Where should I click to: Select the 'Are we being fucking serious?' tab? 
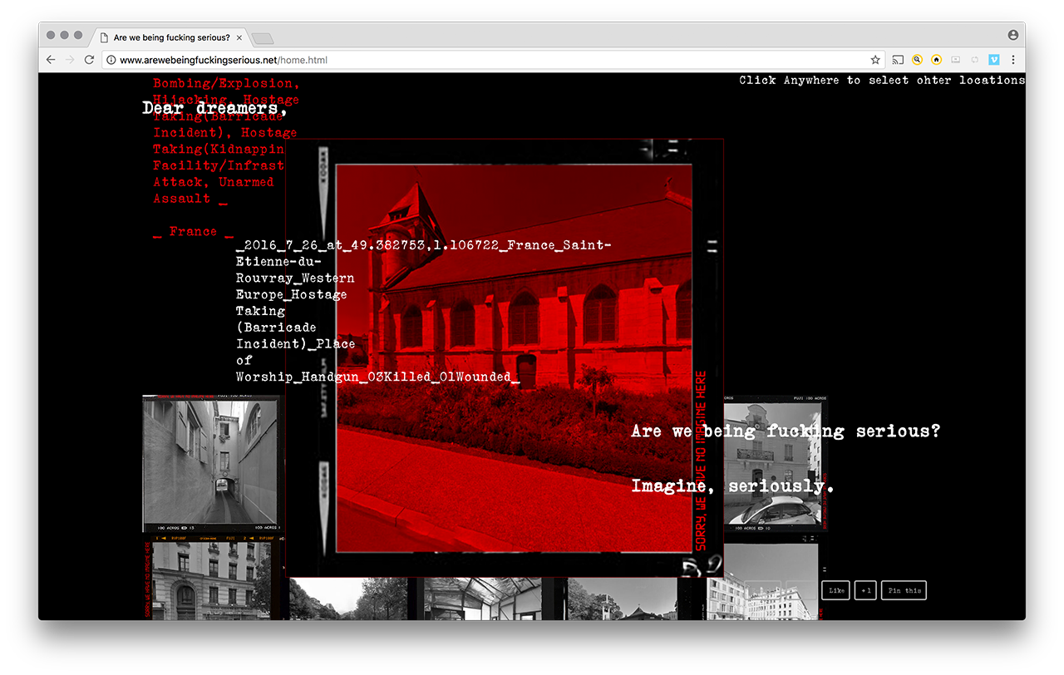170,37
